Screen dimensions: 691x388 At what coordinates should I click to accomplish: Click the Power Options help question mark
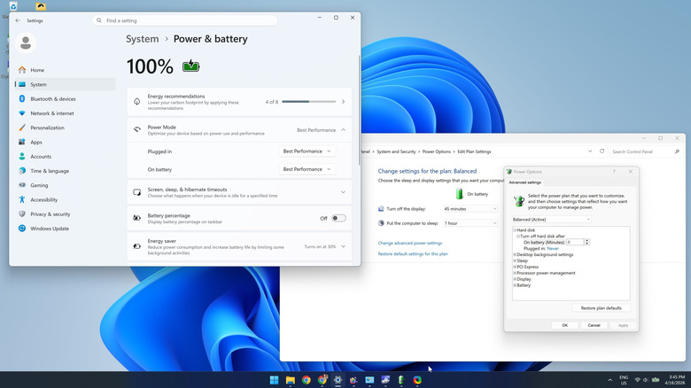pyautogui.click(x=614, y=172)
